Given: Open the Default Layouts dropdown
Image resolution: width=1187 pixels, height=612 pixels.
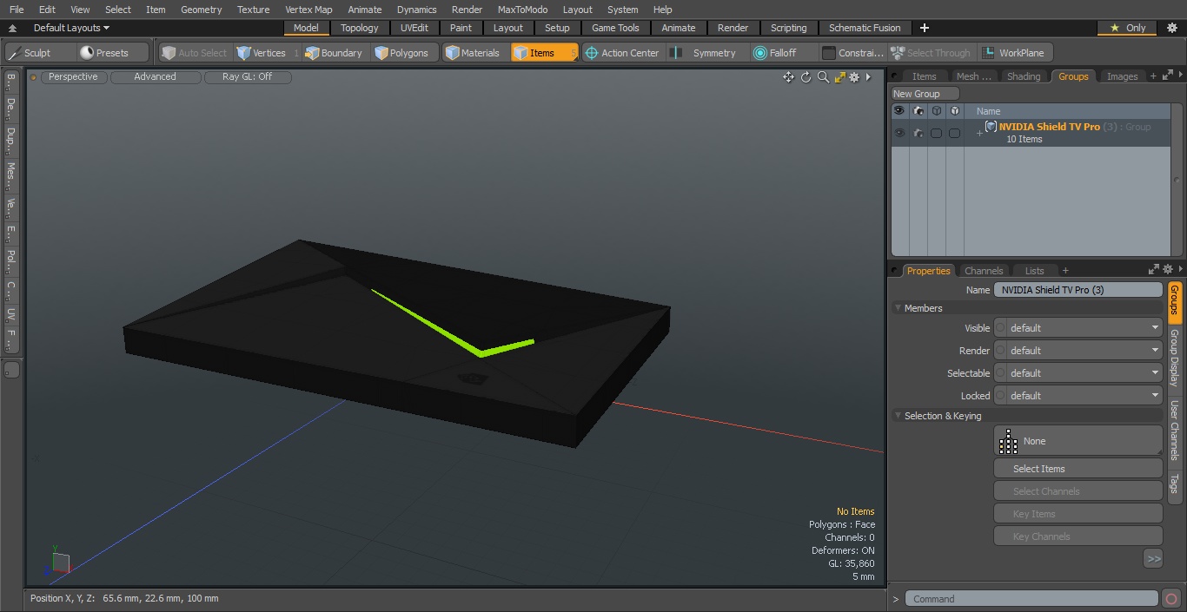Looking at the screenshot, I should [x=71, y=28].
